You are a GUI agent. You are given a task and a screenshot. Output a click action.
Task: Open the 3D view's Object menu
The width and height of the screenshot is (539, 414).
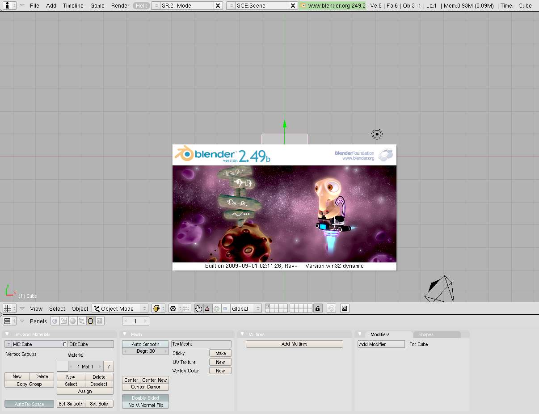tap(80, 308)
